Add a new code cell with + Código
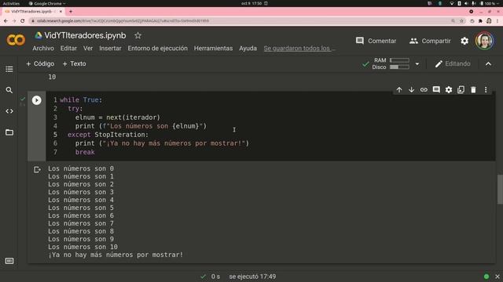Viewport: 503px width, 282px height. 40,63
